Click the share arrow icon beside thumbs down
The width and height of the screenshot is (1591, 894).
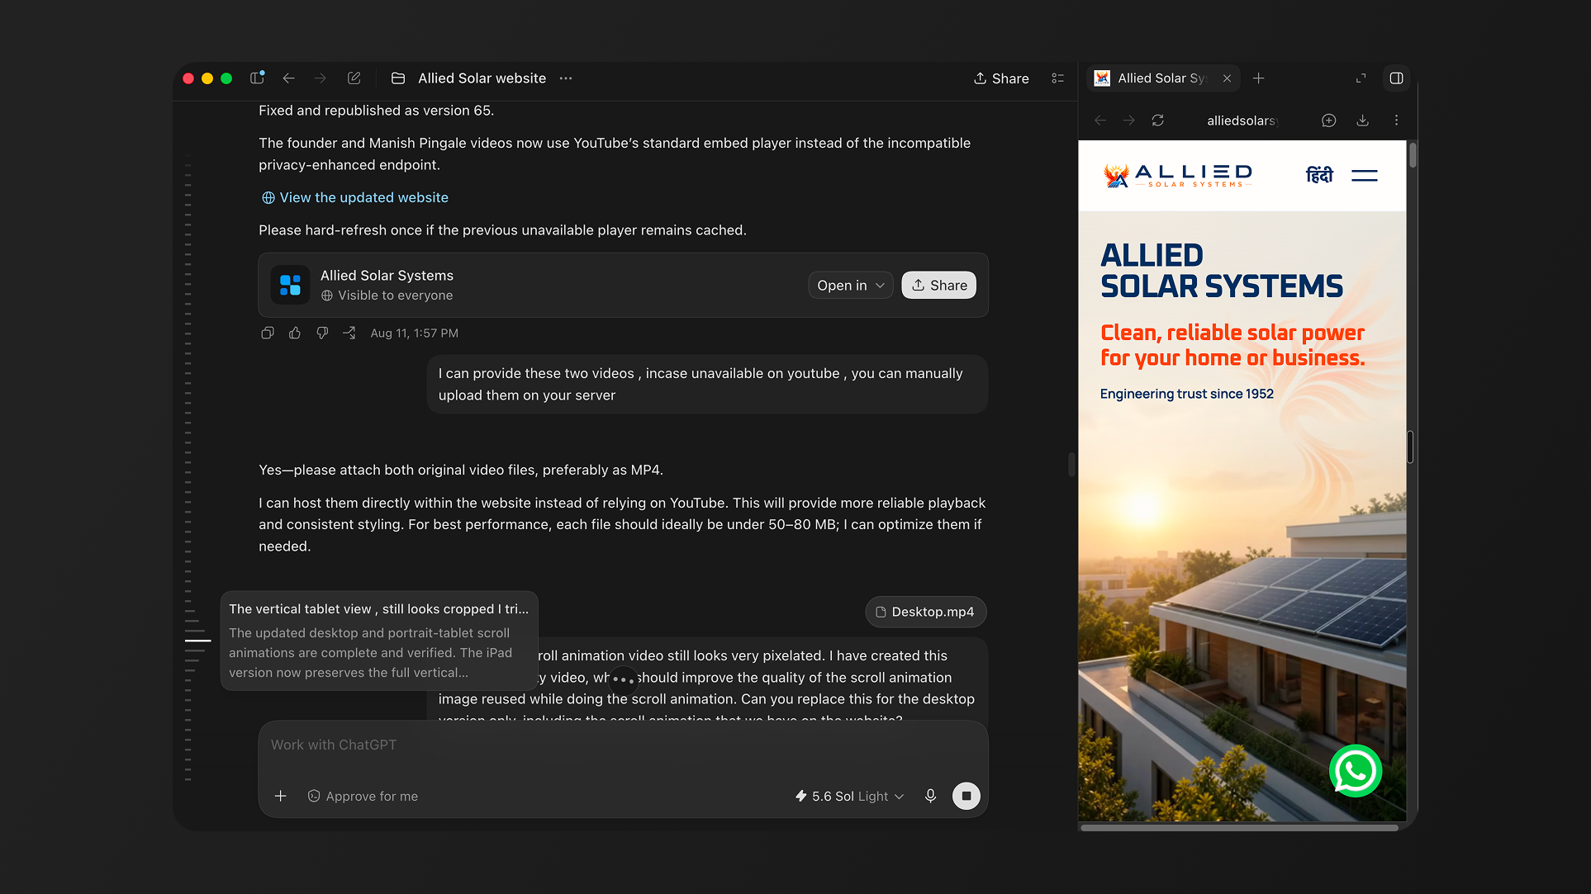(x=349, y=333)
